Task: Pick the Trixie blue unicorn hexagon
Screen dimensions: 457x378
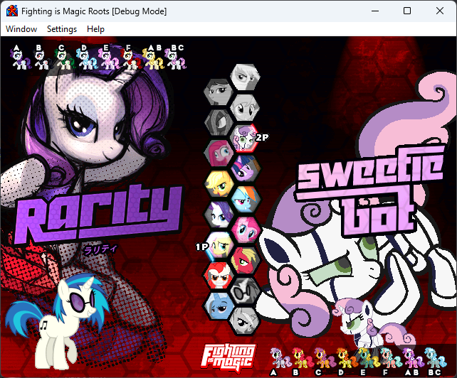Action: (x=219, y=306)
